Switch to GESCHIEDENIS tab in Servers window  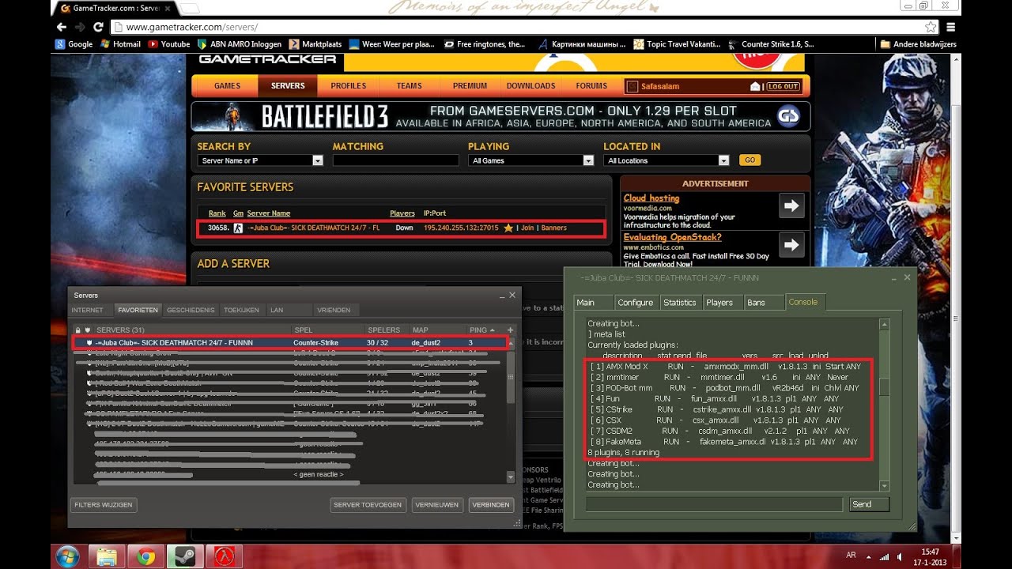tap(191, 310)
